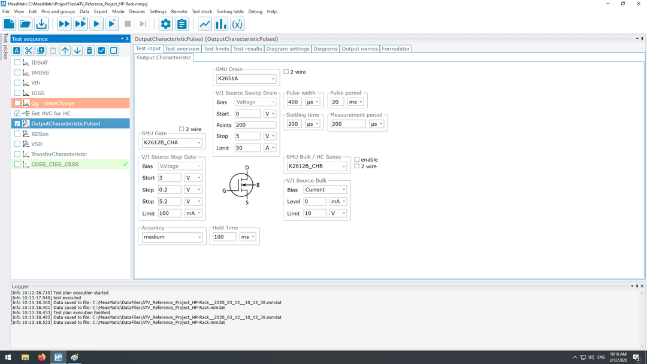Open settings with the gear icon
The width and height of the screenshot is (647, 364).
click(166, 24)
